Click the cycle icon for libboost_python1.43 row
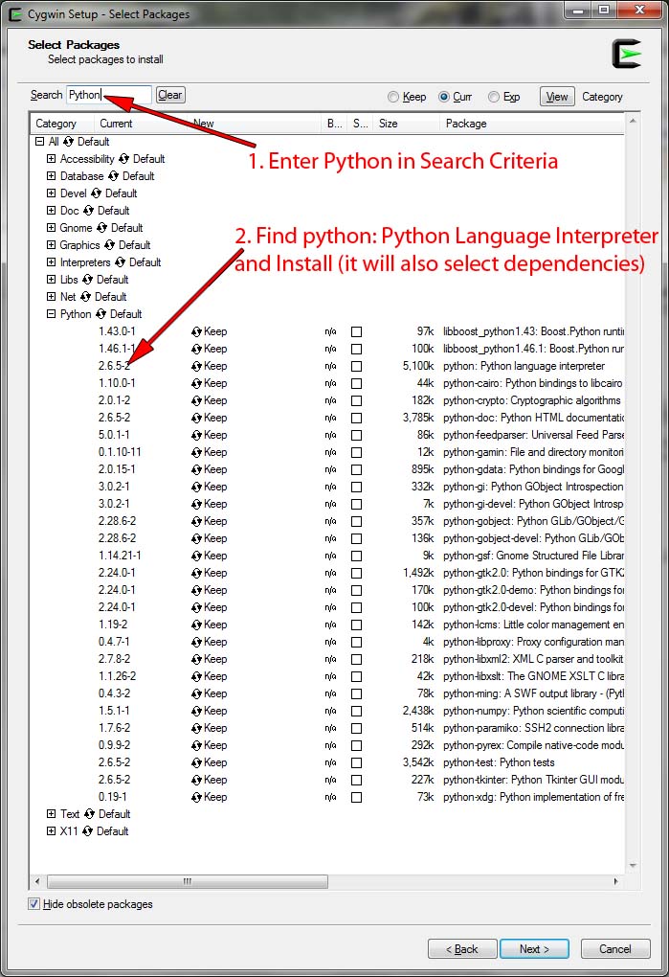669x977 pixels. pyautogui.click(x=196, y=332)
